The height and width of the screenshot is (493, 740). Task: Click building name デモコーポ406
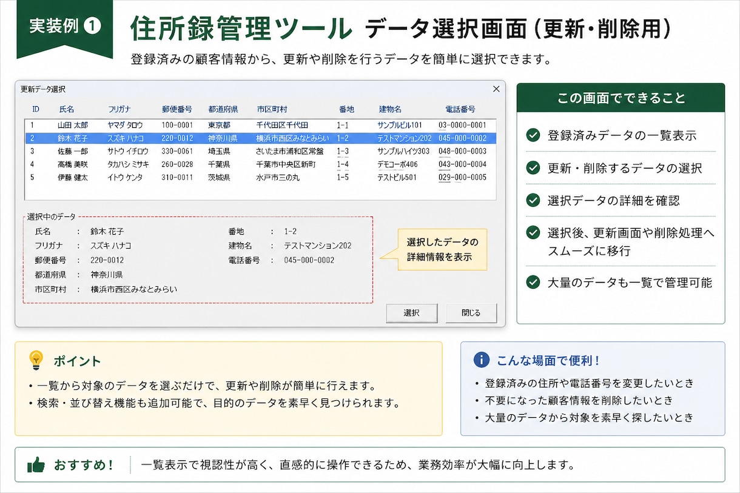click(x=397, y=164)
